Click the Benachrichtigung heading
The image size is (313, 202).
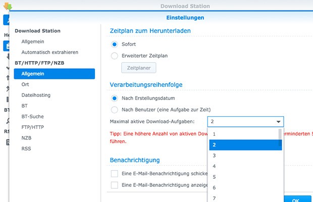[x=135, y=160]
